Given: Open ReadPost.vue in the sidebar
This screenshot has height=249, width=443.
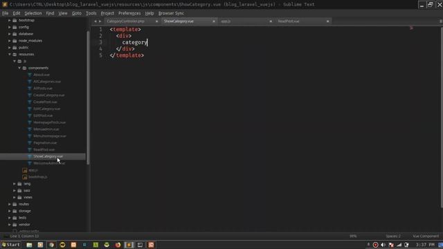Looking at the screenshot, I should tap(44, 149).
